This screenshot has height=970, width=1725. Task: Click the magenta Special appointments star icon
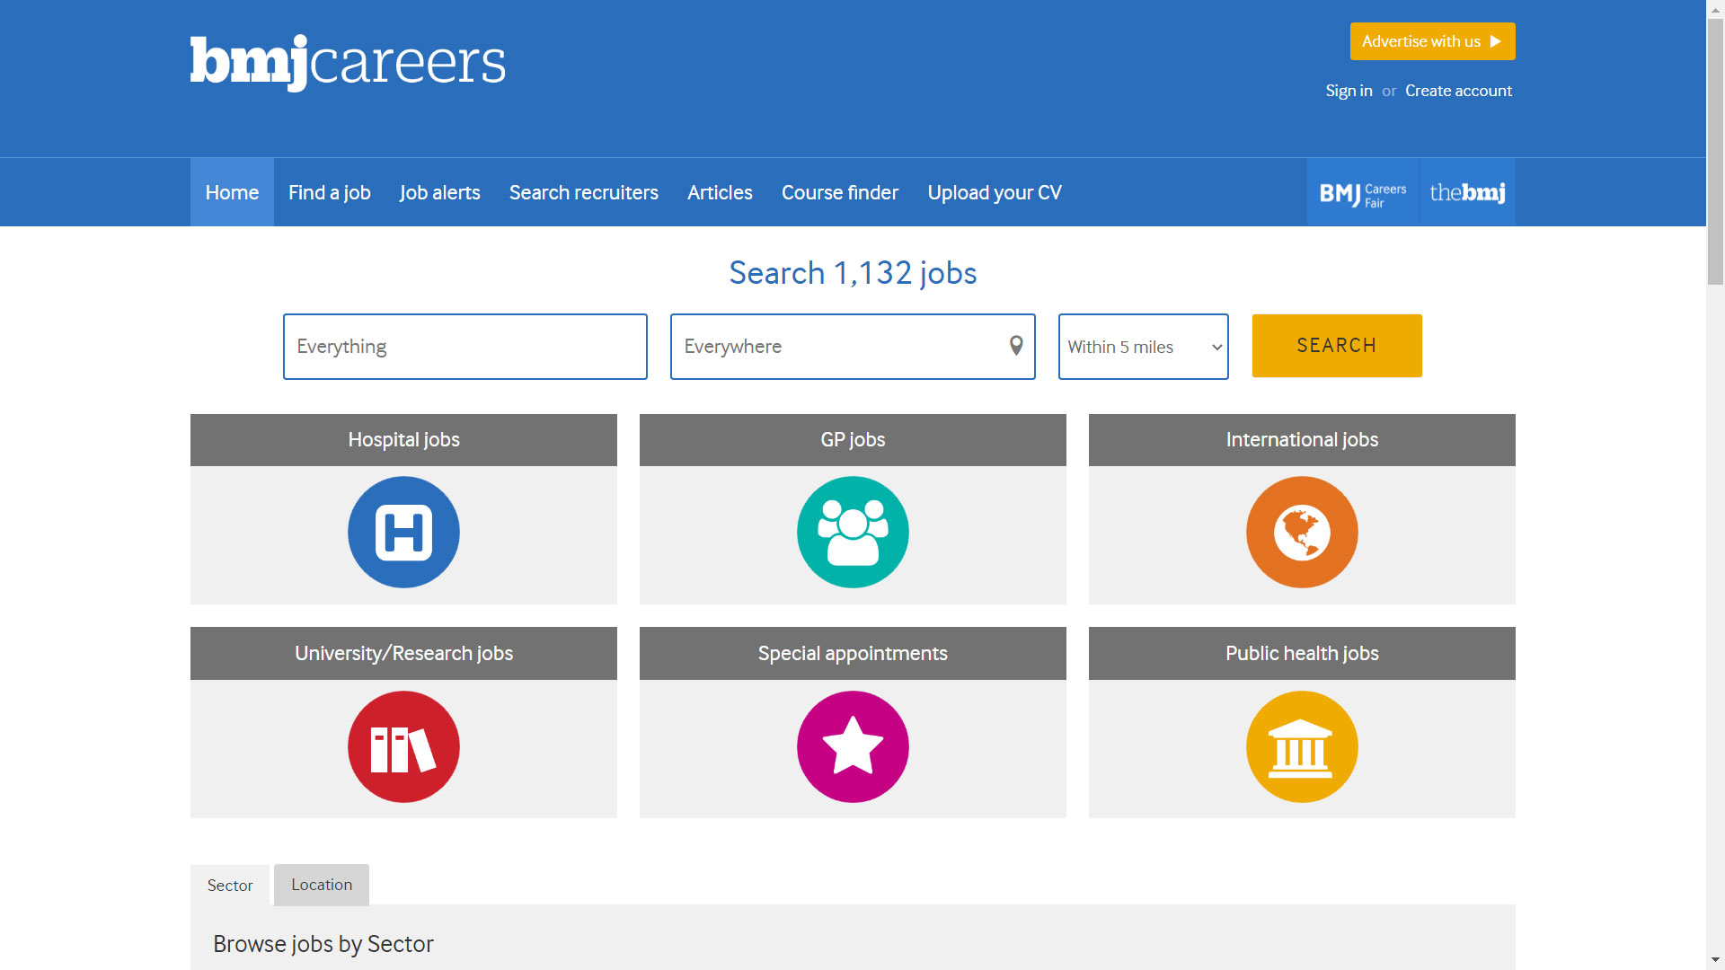(x=853, y=746)
